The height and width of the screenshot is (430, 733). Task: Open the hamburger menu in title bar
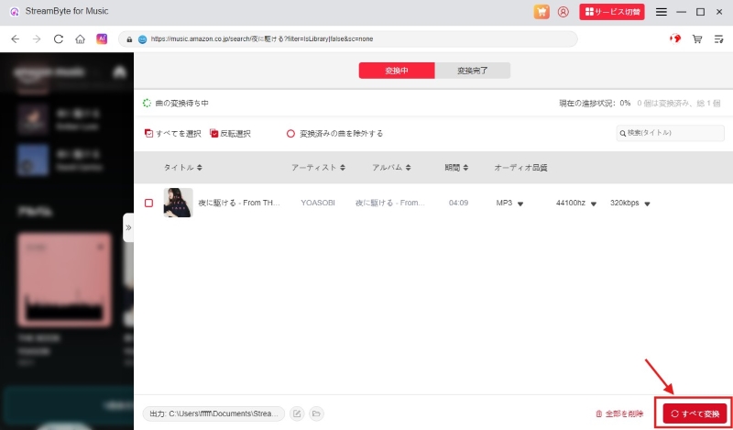click(x=661, y=12)
